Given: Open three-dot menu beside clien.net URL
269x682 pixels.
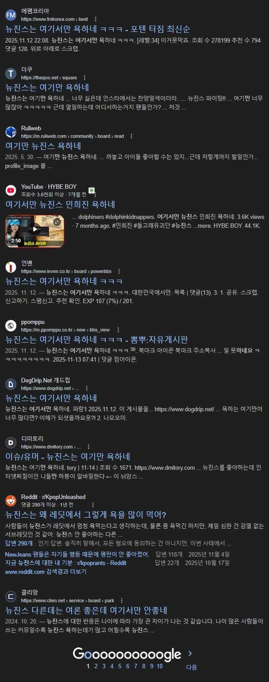Looking at the screenshot, I should pyautogui.click(x=122, y=600).
